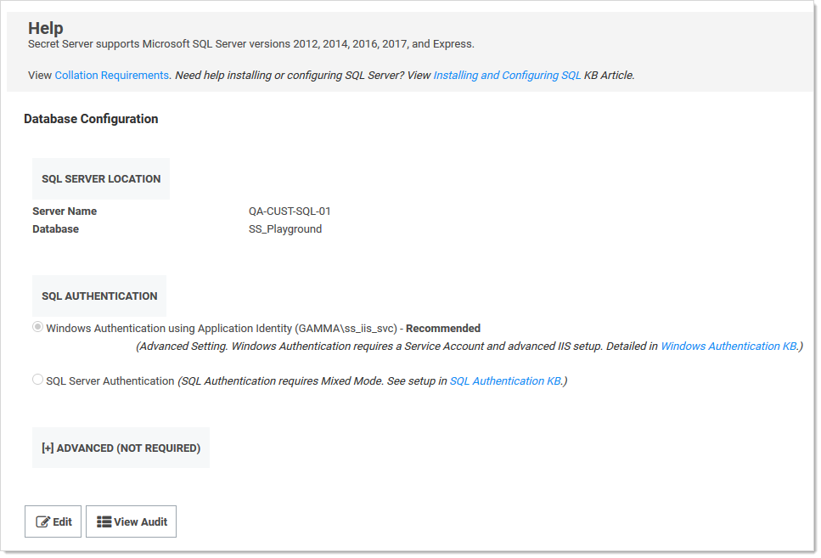This screenshot has width=821, height=558.
Task: Expand the Advanced (Not Required) section
Action: tap(121, 448)
